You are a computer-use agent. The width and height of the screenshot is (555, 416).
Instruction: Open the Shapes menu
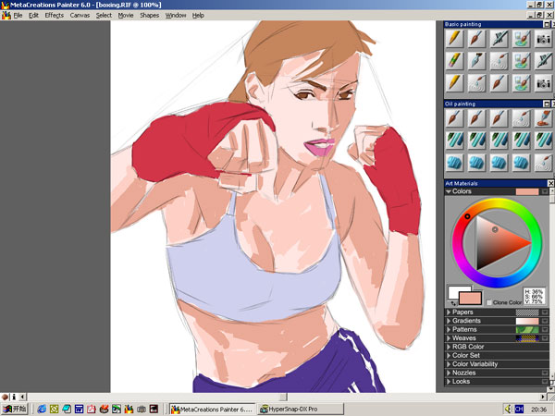(149, 16)
